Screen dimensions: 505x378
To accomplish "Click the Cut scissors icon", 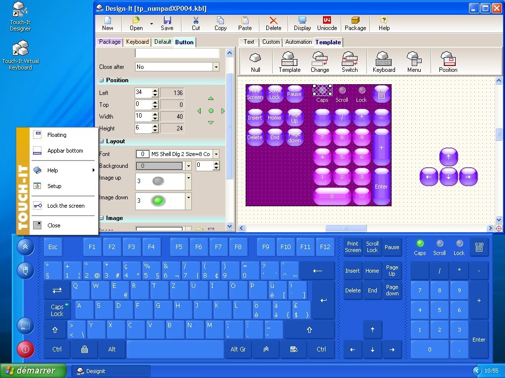I will (x=196, y=21).
